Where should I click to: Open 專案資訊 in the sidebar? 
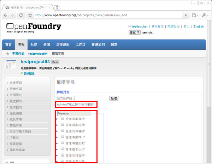tap(16, 83)
